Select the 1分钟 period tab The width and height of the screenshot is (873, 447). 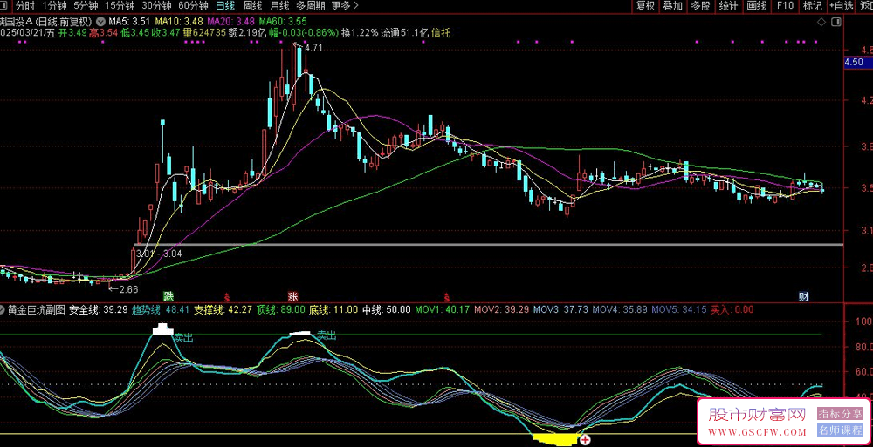[52, 6]
